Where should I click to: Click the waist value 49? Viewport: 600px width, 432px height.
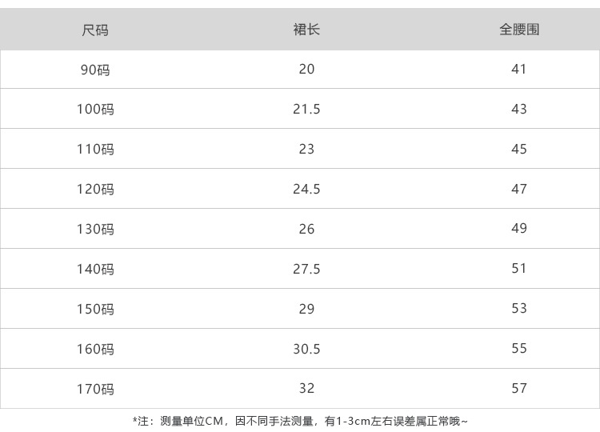[519, 229]
